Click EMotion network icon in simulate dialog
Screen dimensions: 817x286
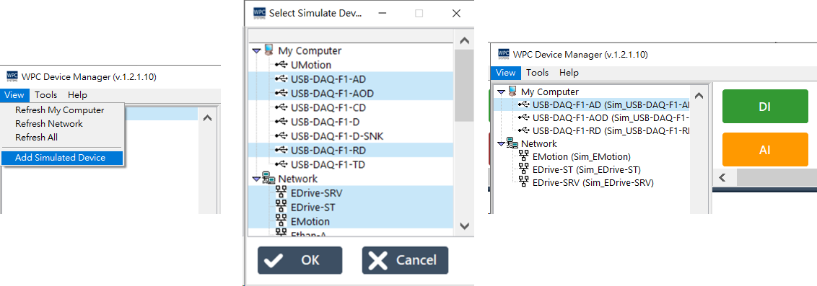281,221
